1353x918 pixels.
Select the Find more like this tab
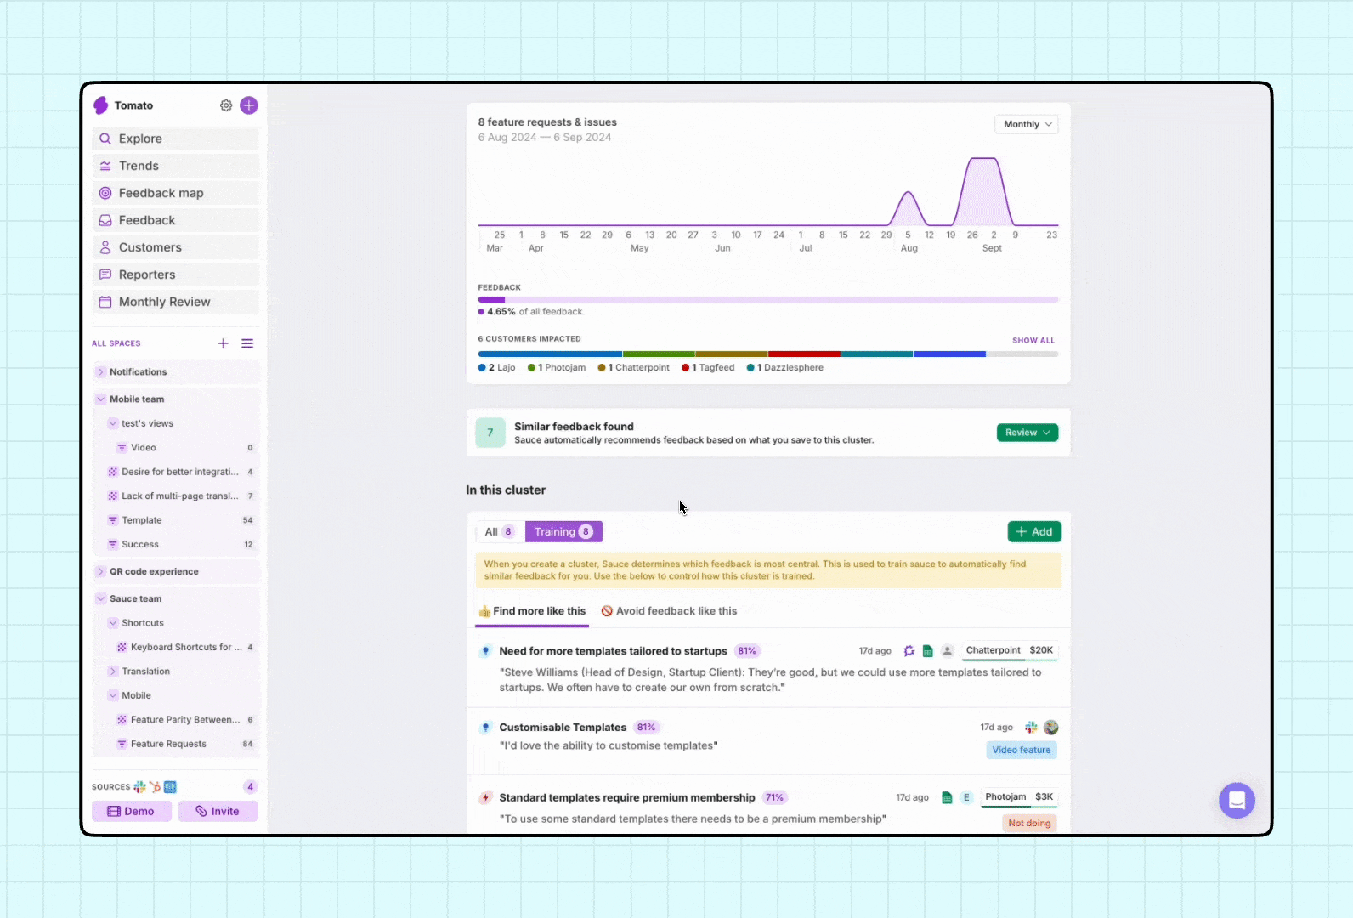click(x=532, y=611)
